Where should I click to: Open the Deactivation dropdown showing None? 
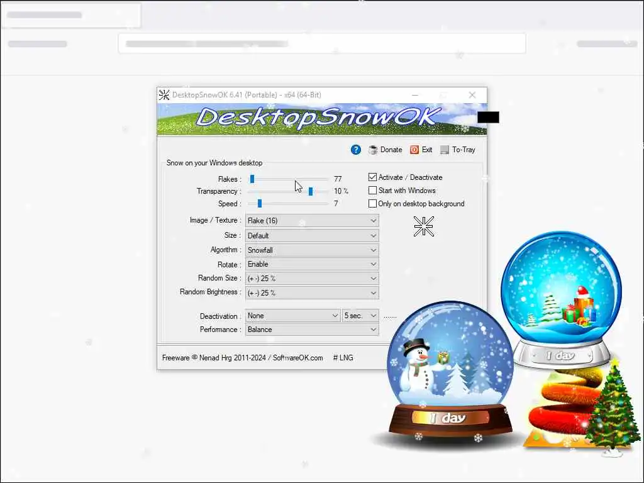[293, 316]
